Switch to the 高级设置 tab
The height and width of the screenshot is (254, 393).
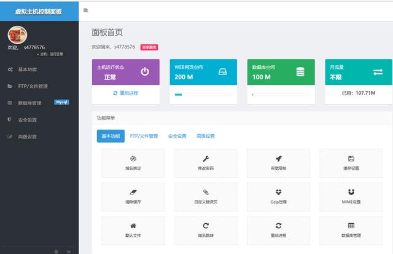[206, 136]
